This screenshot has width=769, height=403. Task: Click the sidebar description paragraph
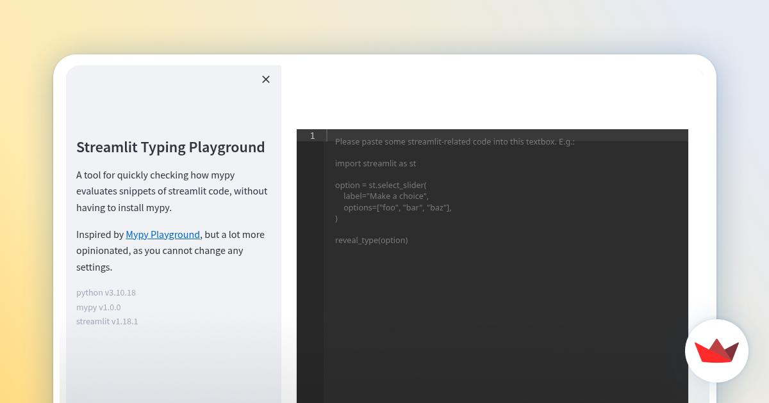pos(172,191)
